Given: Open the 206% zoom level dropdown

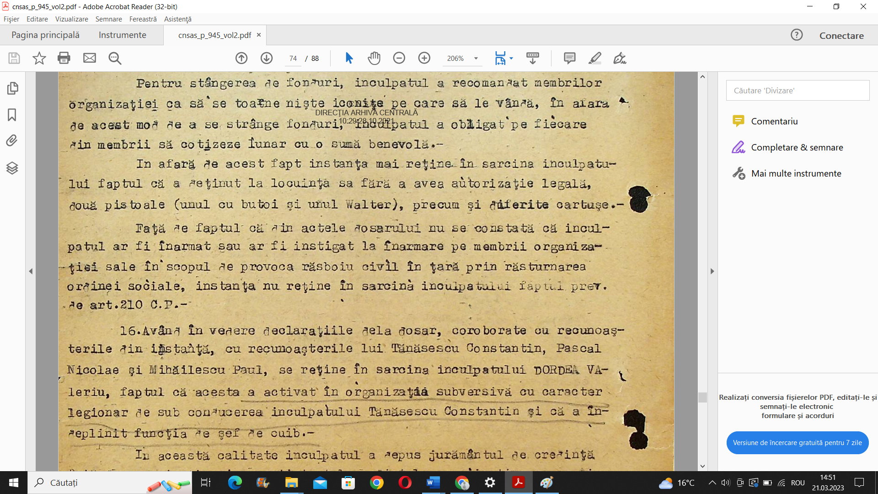Looking at the screenshot, I should click(476, 59).
